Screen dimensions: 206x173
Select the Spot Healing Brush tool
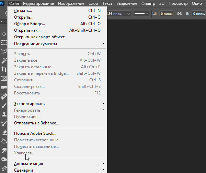[x=4, y=96]
